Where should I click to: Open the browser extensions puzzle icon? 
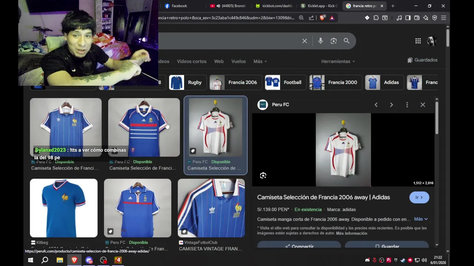(x=376, y=18)
